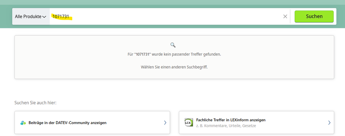Click the chevron arrow on LEXinform card
Screen dimensions: 345x136
329,123
